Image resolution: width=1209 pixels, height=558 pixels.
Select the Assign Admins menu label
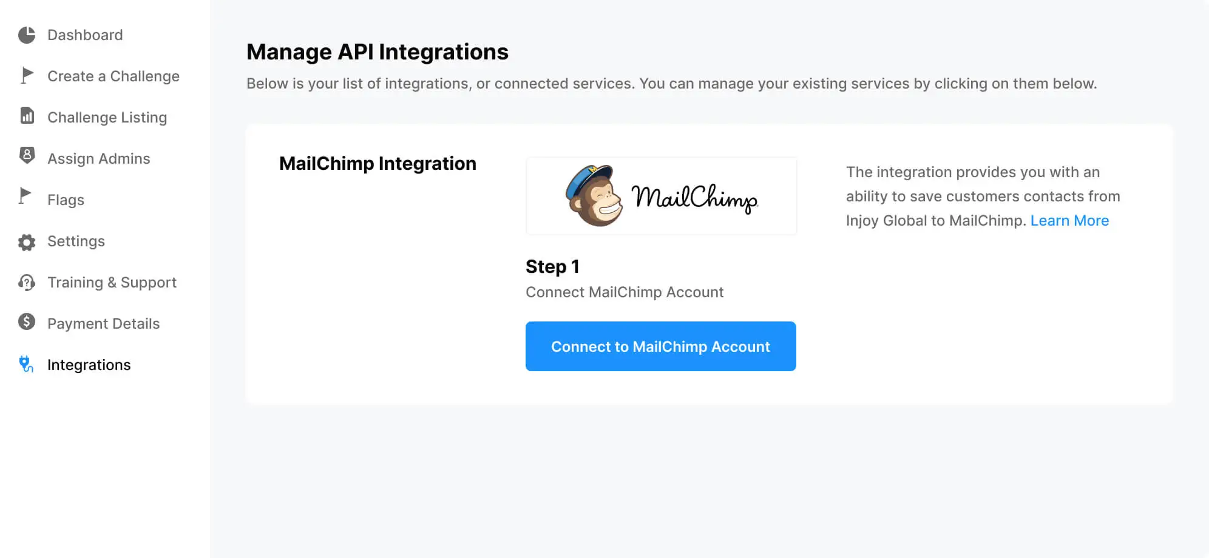[98, 159]
